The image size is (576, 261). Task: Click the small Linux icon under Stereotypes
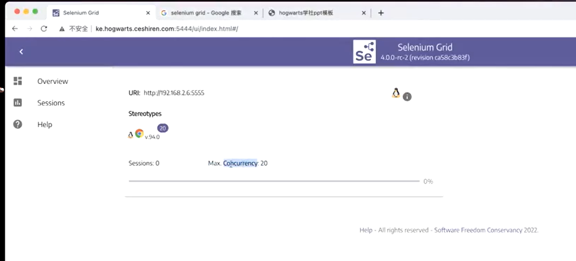[131, 135]
